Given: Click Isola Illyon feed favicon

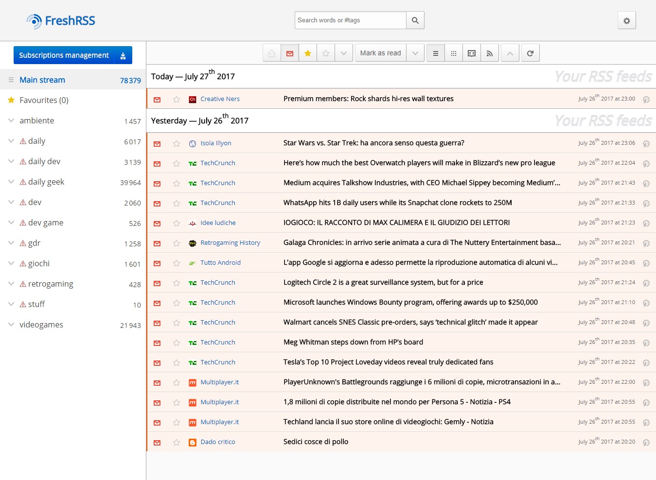Looking at the screenshot, I should (193, 144).
